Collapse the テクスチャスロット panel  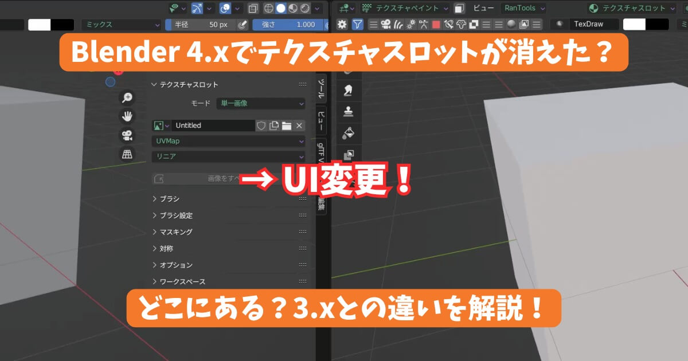(154, 85)
